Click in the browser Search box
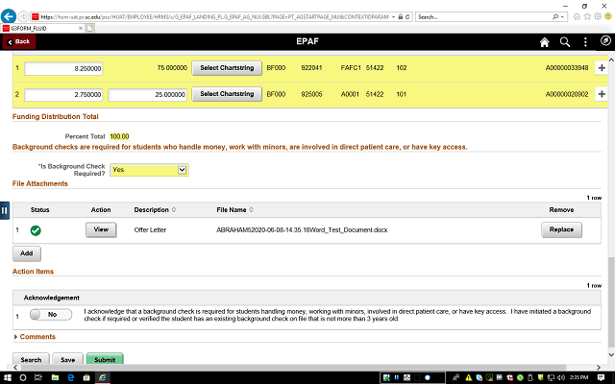The height and width of the screenshot is (384, 615). (x=484, y=17)
